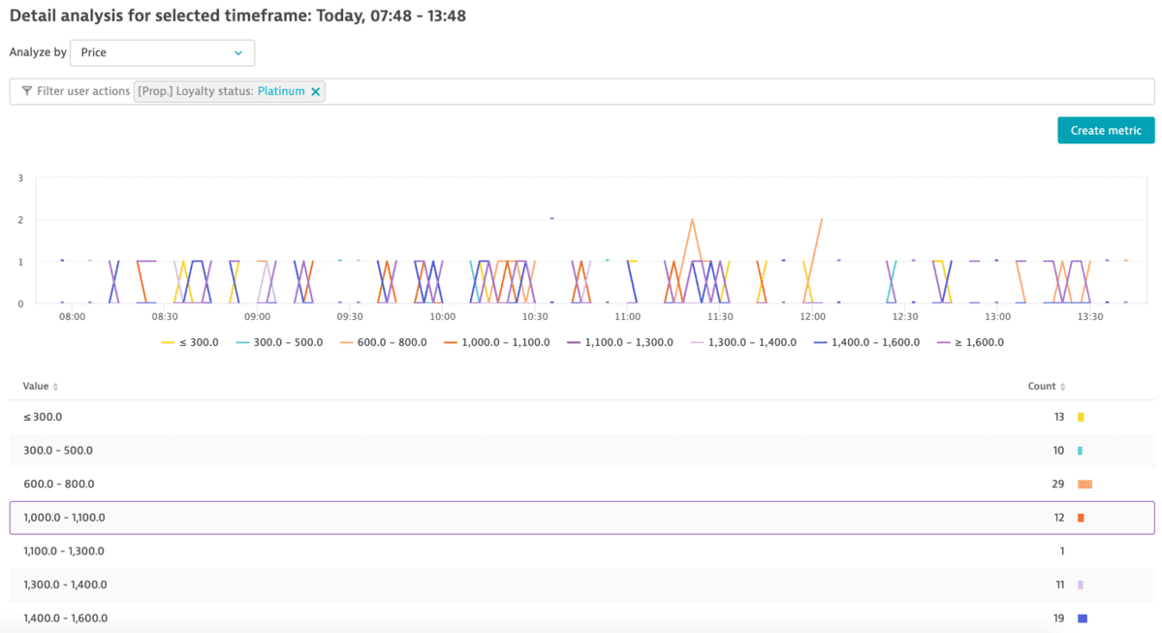Toggle the ≤ 300.0 legend series

point(190,342)
